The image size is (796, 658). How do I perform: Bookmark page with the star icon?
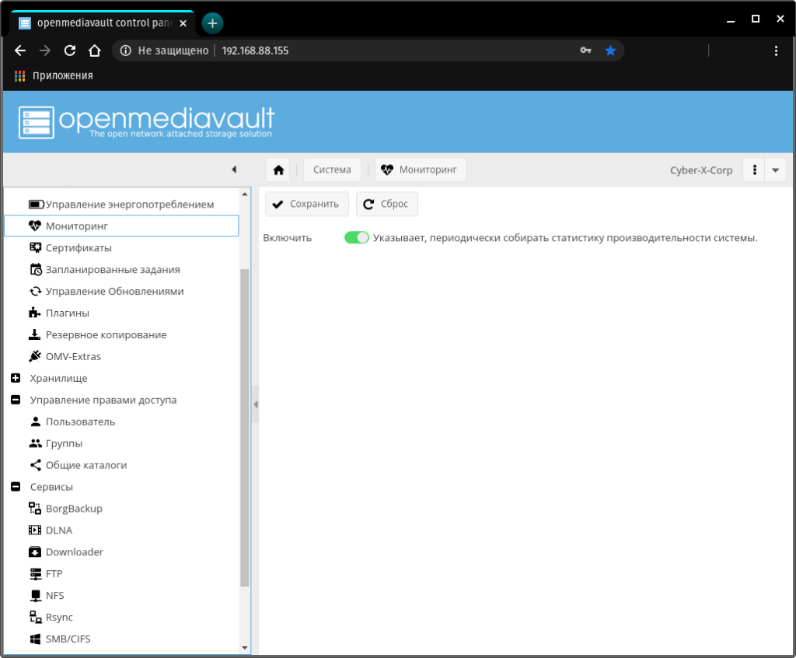click(x=610, y=51)
